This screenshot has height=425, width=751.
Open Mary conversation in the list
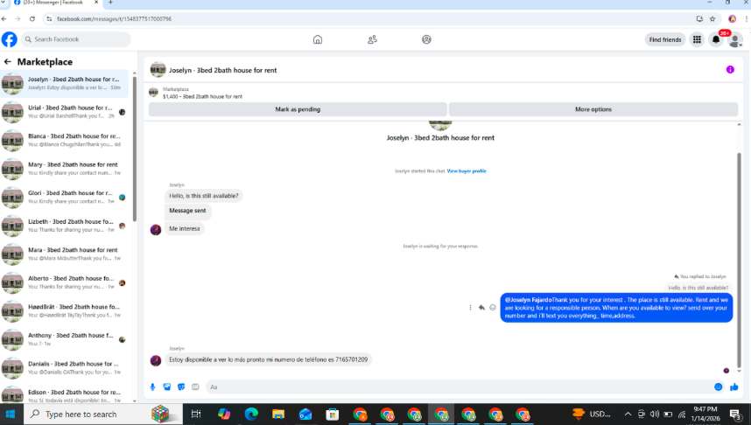click(65, 169)
